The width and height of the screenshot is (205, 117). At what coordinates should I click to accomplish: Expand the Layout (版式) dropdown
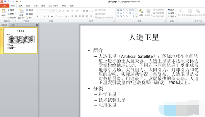30,10
